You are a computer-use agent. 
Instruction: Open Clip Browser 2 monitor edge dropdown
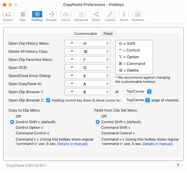137,100
